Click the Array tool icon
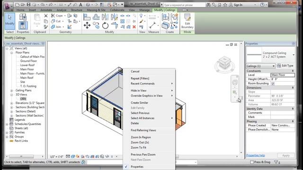Viewport: 303px width, 170px height. [122, 21]
